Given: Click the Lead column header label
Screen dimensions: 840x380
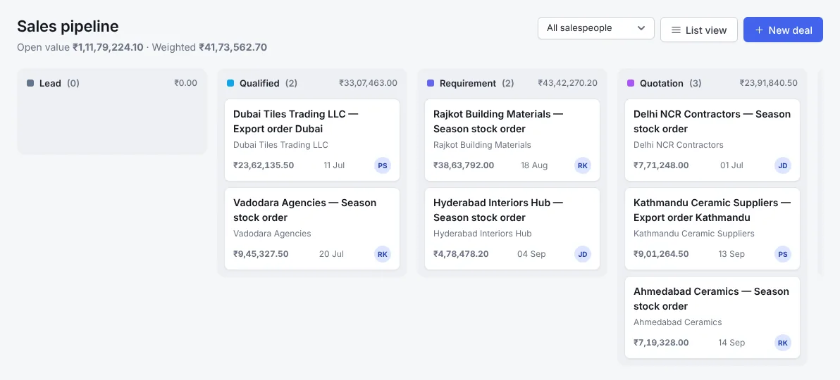Looking at the screenshot, I should click(50, 84).
